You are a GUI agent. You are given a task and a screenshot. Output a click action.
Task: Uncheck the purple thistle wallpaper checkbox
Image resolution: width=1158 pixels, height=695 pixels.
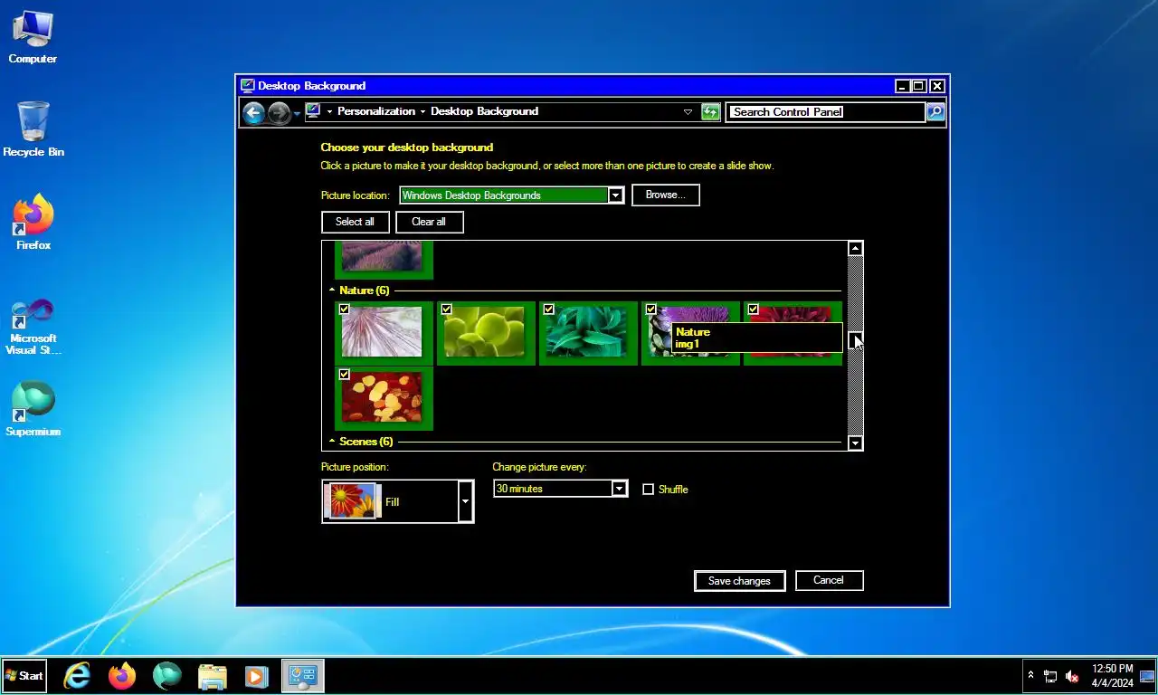coord(650,309)
